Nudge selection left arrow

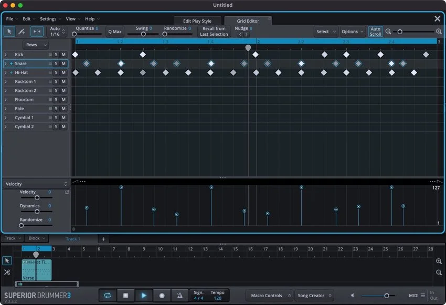(240, 34)
